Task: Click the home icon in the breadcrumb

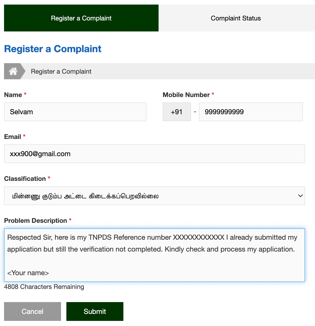Action: pyautogui.click(x=13, y=71)
